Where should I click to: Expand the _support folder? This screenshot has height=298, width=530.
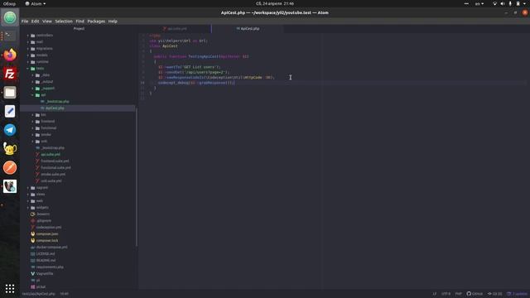(x=48, y=89)
